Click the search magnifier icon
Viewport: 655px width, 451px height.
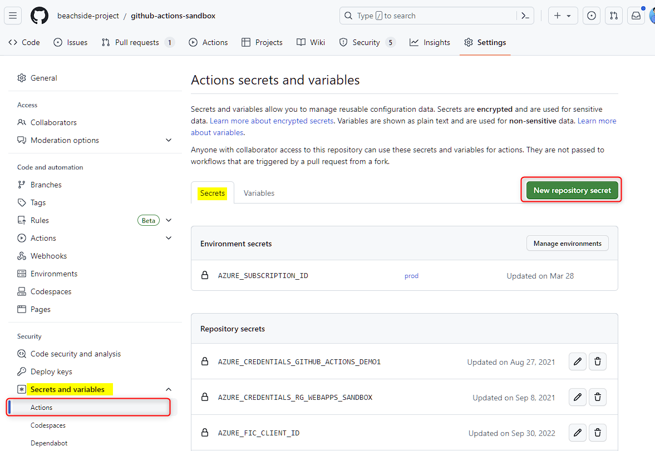[348, 16]
